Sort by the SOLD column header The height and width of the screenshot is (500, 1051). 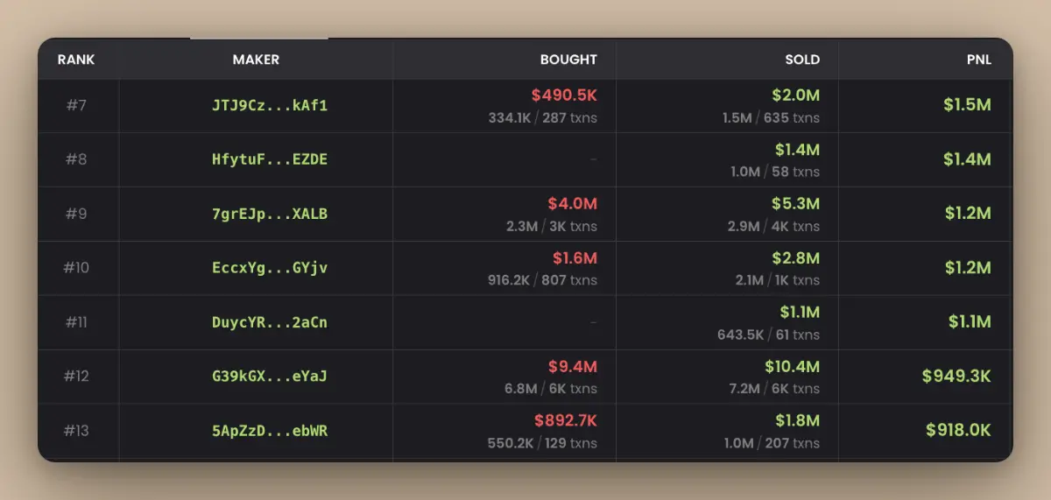point(802,60)
